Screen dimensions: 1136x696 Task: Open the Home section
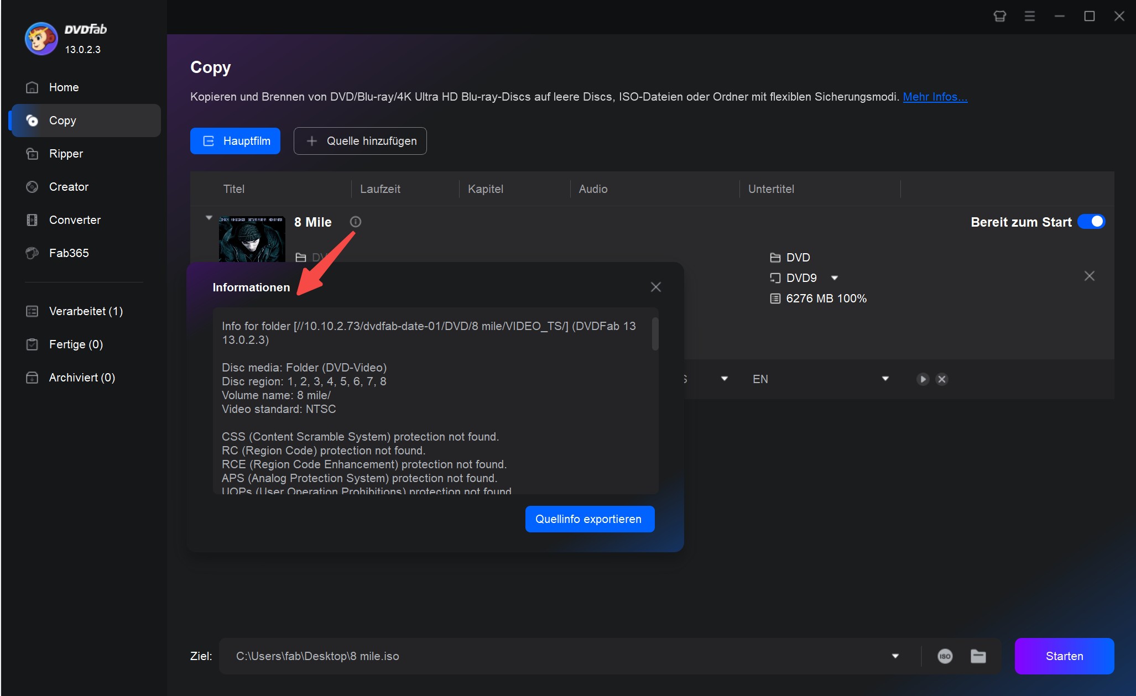pyautogui.click(x=64, y=87)
